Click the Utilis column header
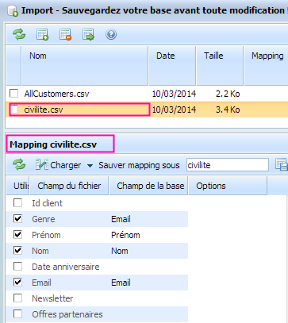The height and width of the screenshot is (323, 288). (17, 186)
